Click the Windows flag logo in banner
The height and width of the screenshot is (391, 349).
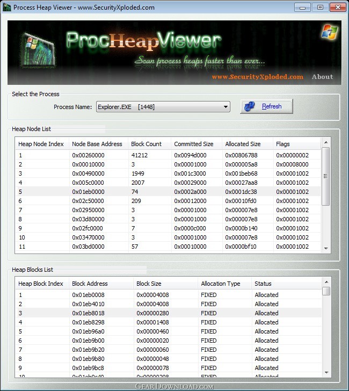(329, 32)
